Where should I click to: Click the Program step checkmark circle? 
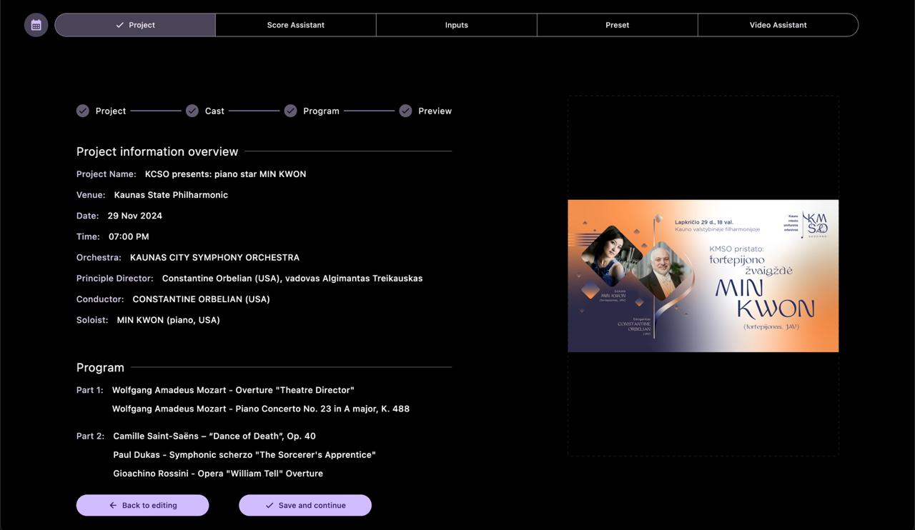[290, 111]
